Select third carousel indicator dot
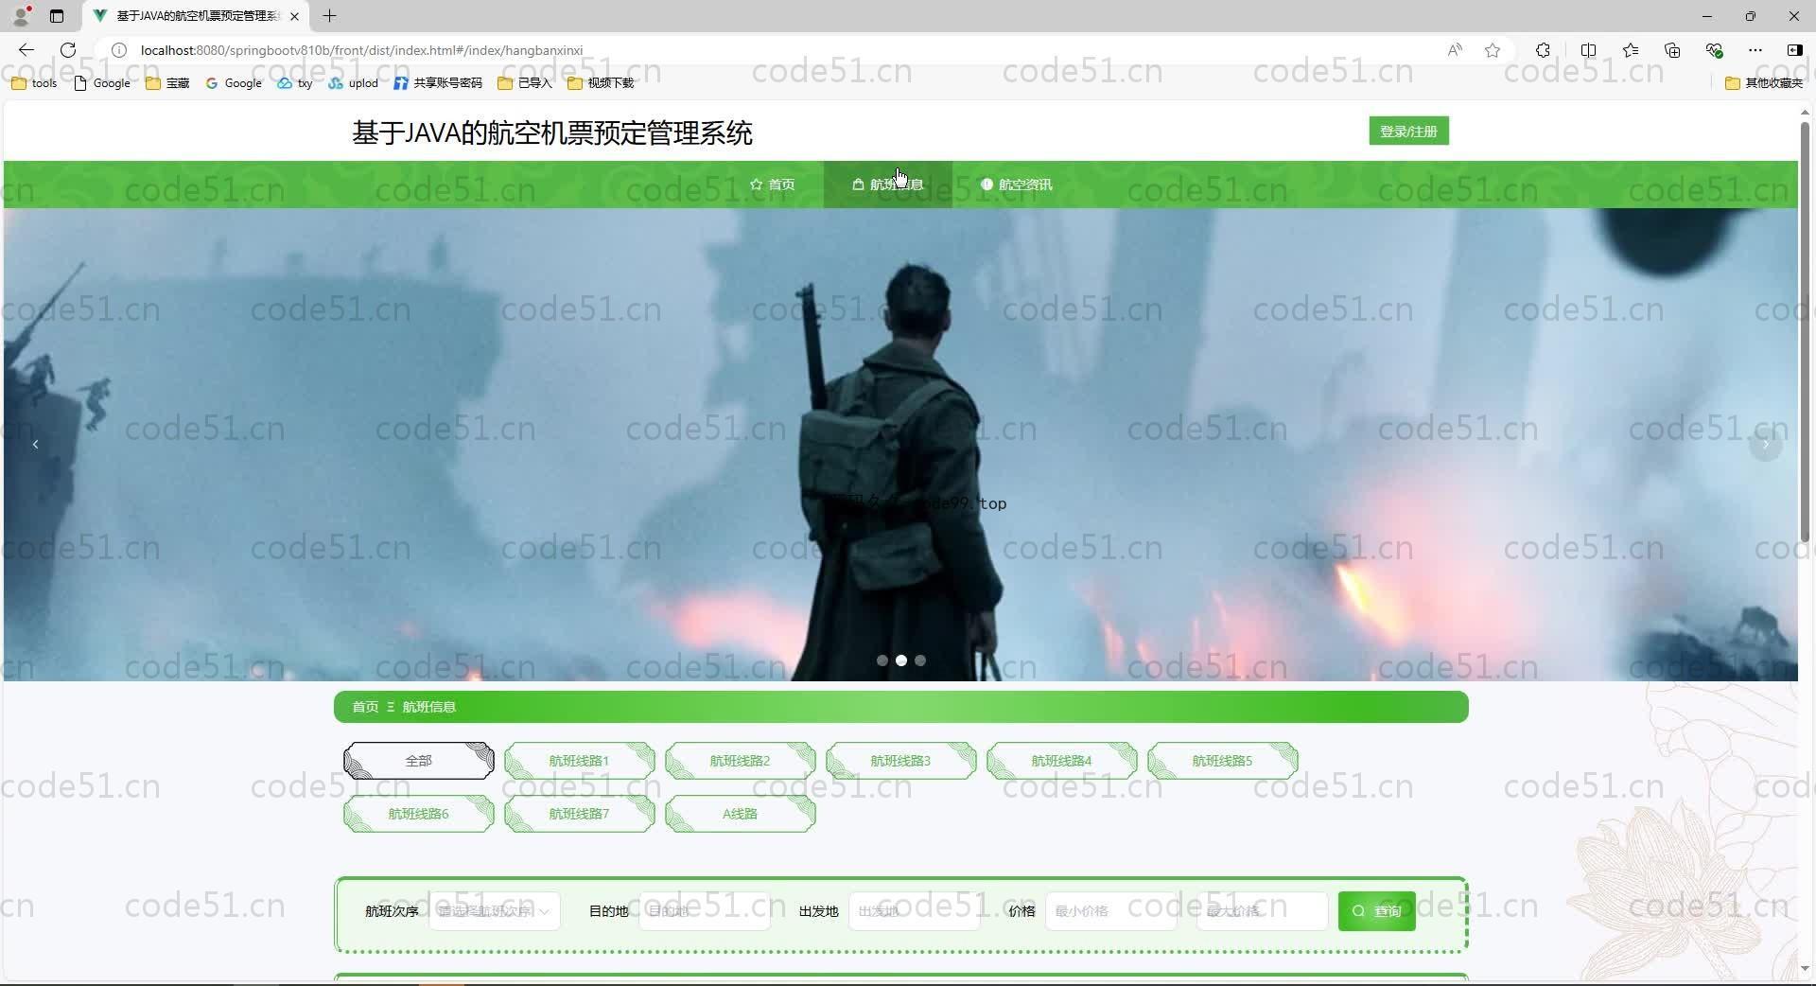 (x=920, y=660)
